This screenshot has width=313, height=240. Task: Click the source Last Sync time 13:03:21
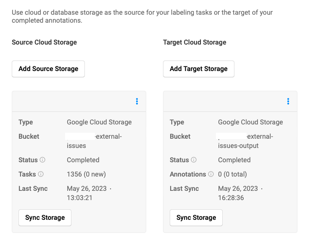pyautogui.click(x=79, y=198)
